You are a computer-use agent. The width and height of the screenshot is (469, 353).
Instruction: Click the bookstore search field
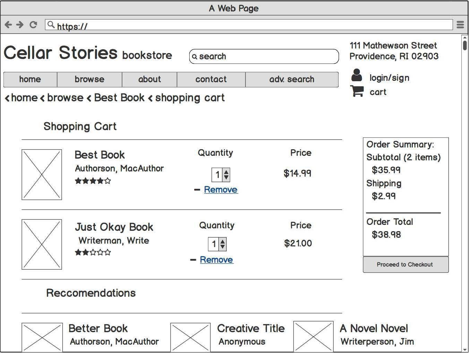click(264, 57)
